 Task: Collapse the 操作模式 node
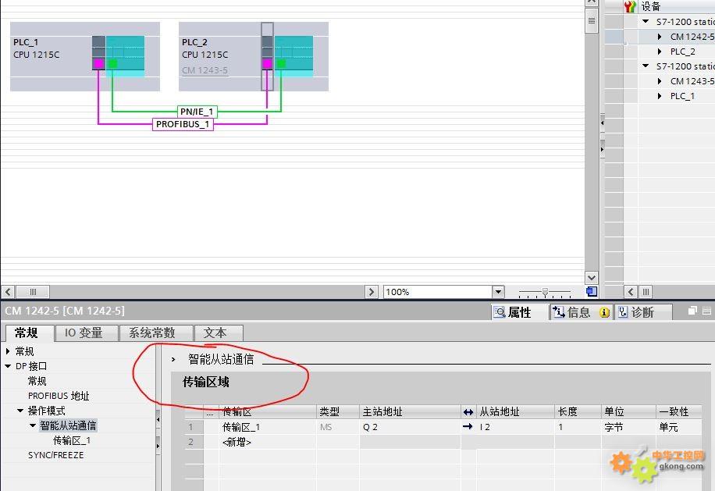(20, 411)
